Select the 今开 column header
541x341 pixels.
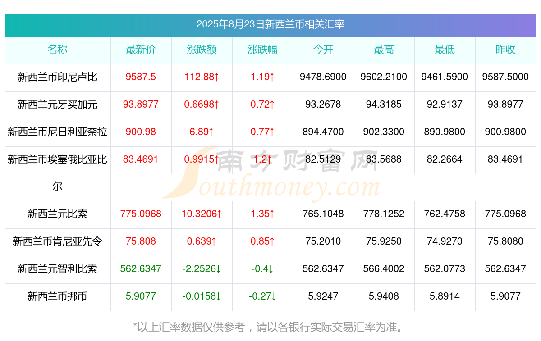pyautogui.click(x=323, y=50)
